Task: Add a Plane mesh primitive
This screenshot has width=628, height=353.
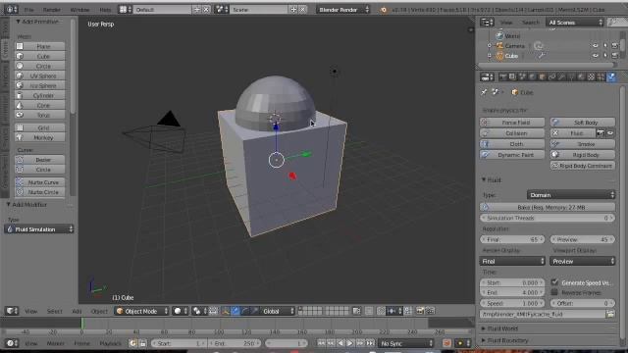Action: [x=39, y=46]
